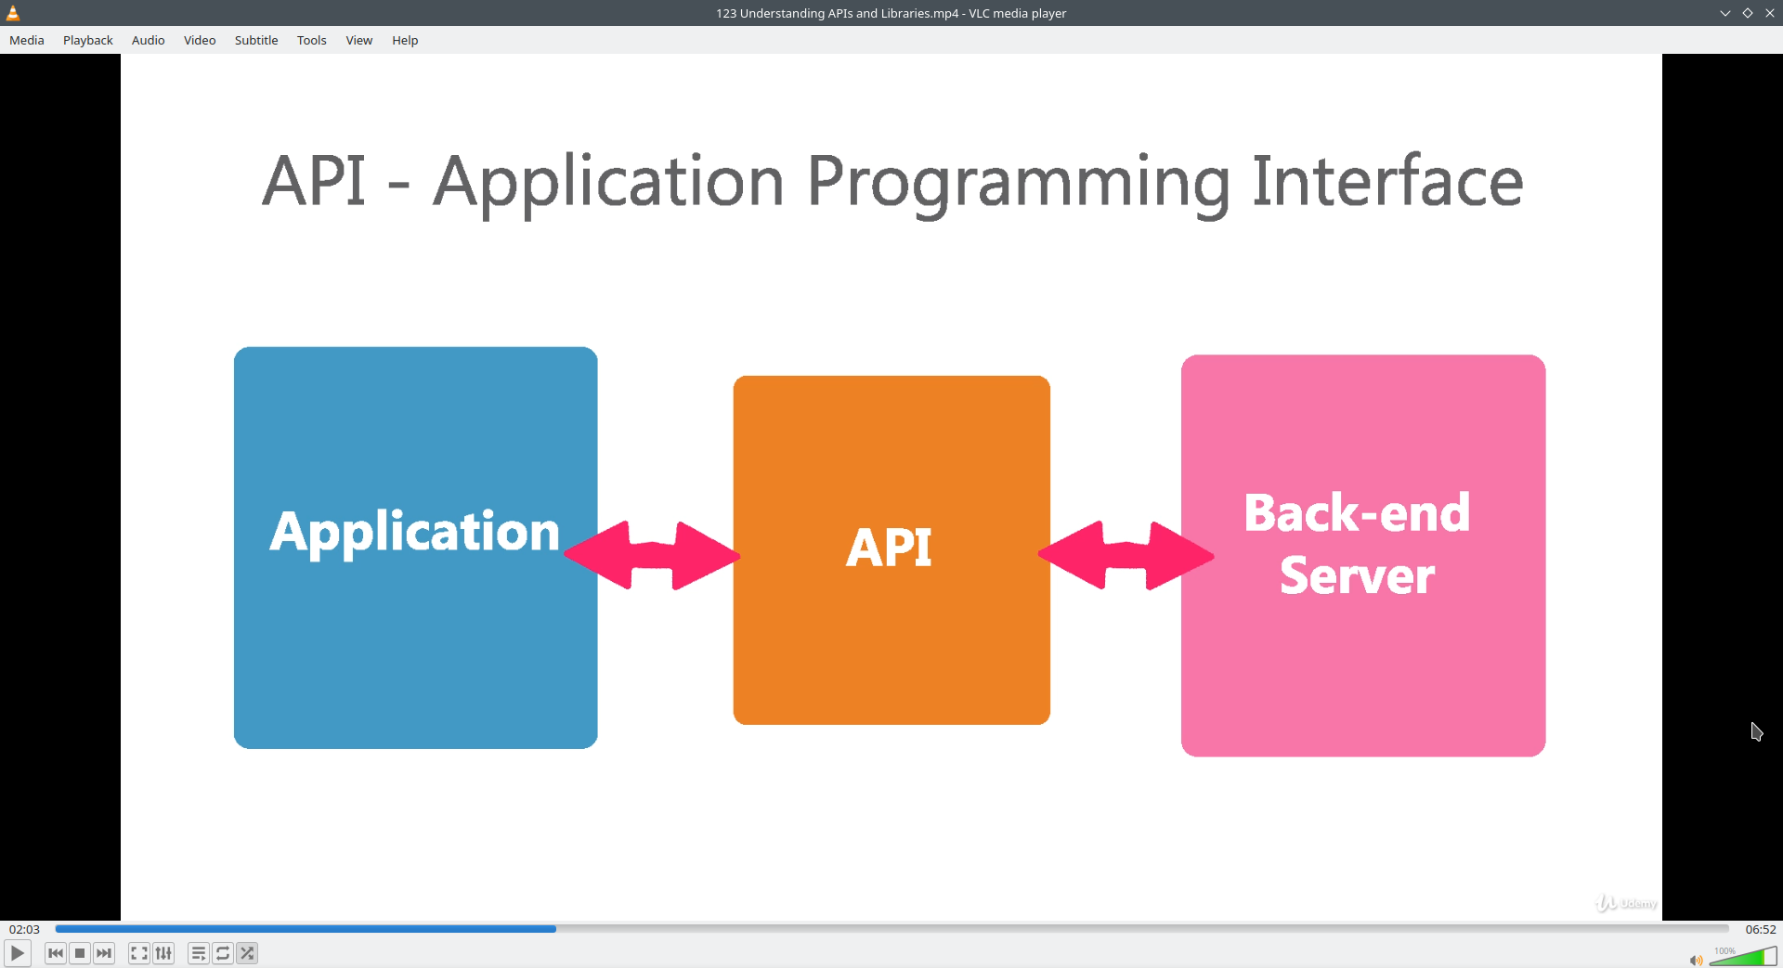Toggle random shuffle playback
The image size is (1783, 968).
[x=247, y=953]
